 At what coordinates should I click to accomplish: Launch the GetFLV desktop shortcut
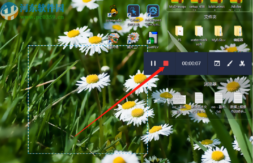point(153,40)
